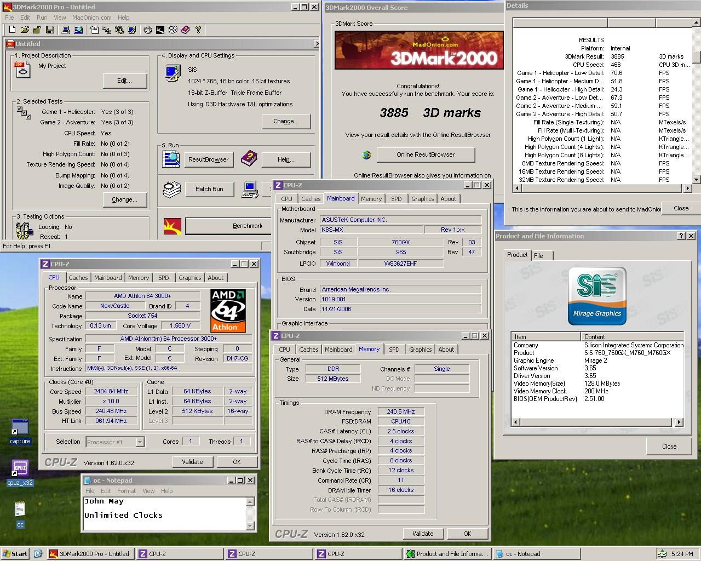The width and height of the screenshot is (701, 561).
Task: Click the round demo toolbar icon
Action: coord(148,30)
